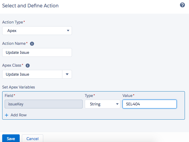Click the Save button
This screenshot has width=189, height=142.
(11, 138)
